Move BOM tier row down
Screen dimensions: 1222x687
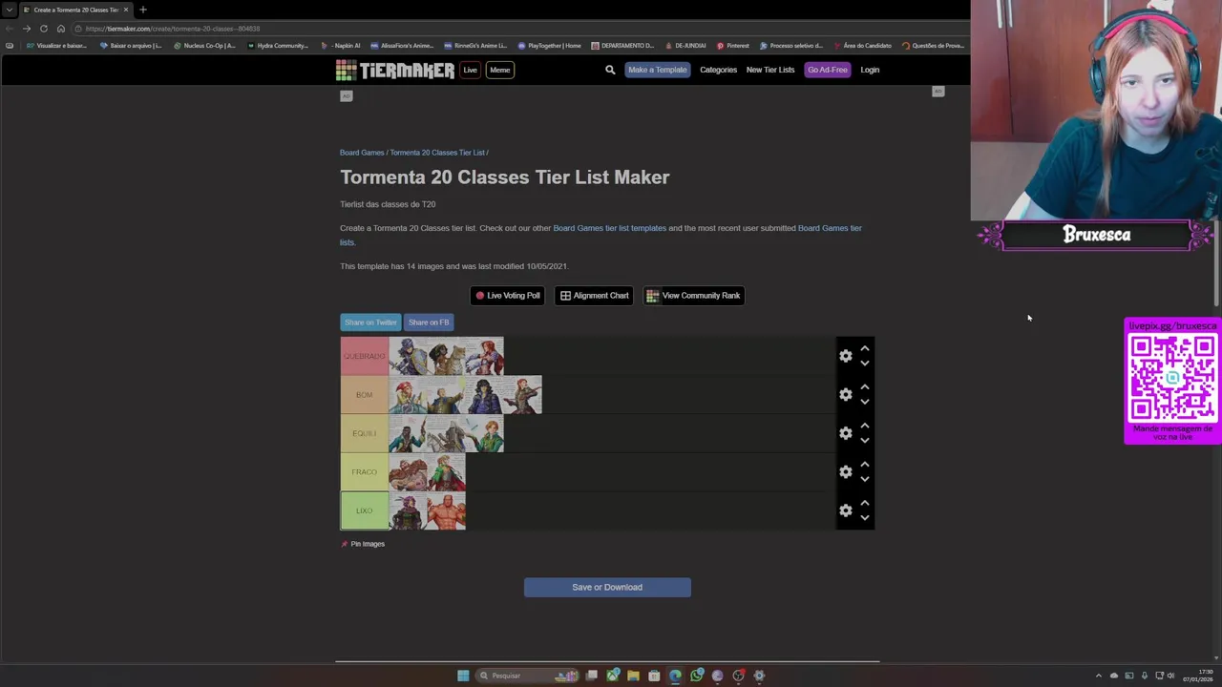(x=865, y=402)
